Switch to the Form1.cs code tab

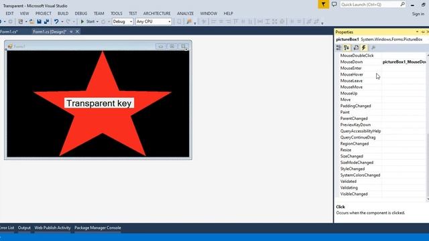9,31
